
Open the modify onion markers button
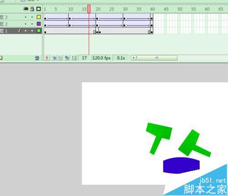(x=74, y=58)
